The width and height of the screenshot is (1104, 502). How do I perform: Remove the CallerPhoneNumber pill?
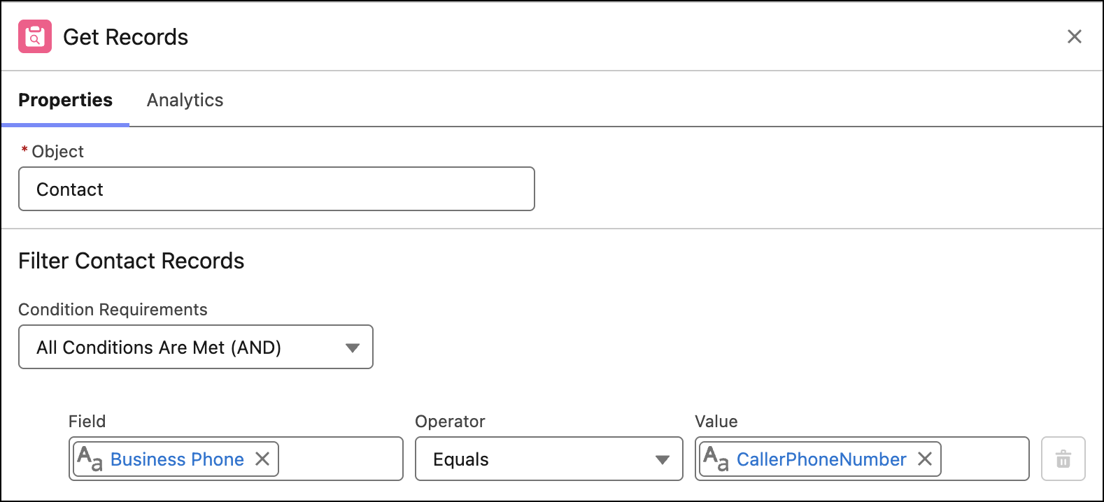pyautogui.click(x=925, y=459)
